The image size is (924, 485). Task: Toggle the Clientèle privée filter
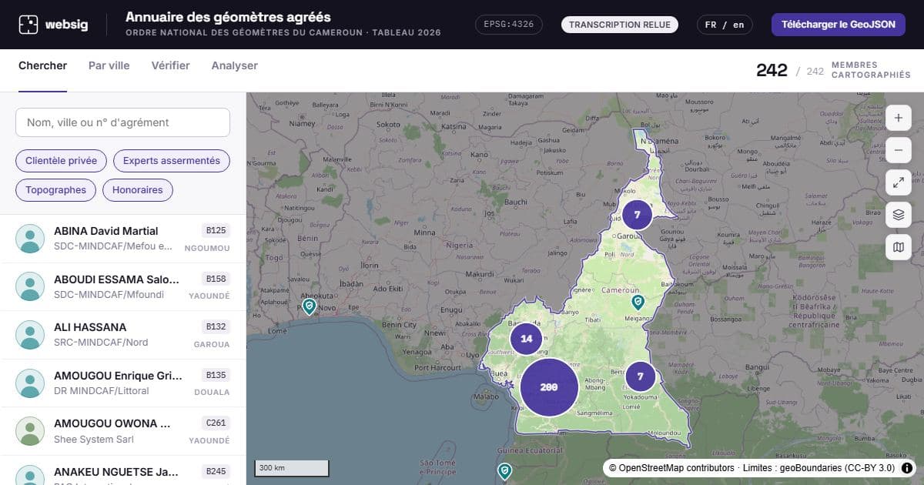(61, 161)
